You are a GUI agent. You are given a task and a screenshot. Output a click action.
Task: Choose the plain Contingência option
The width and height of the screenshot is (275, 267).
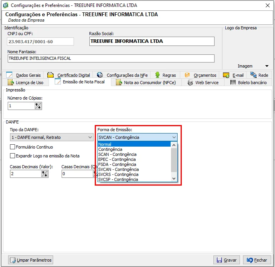pyautogui.click(x=134, y=149)
